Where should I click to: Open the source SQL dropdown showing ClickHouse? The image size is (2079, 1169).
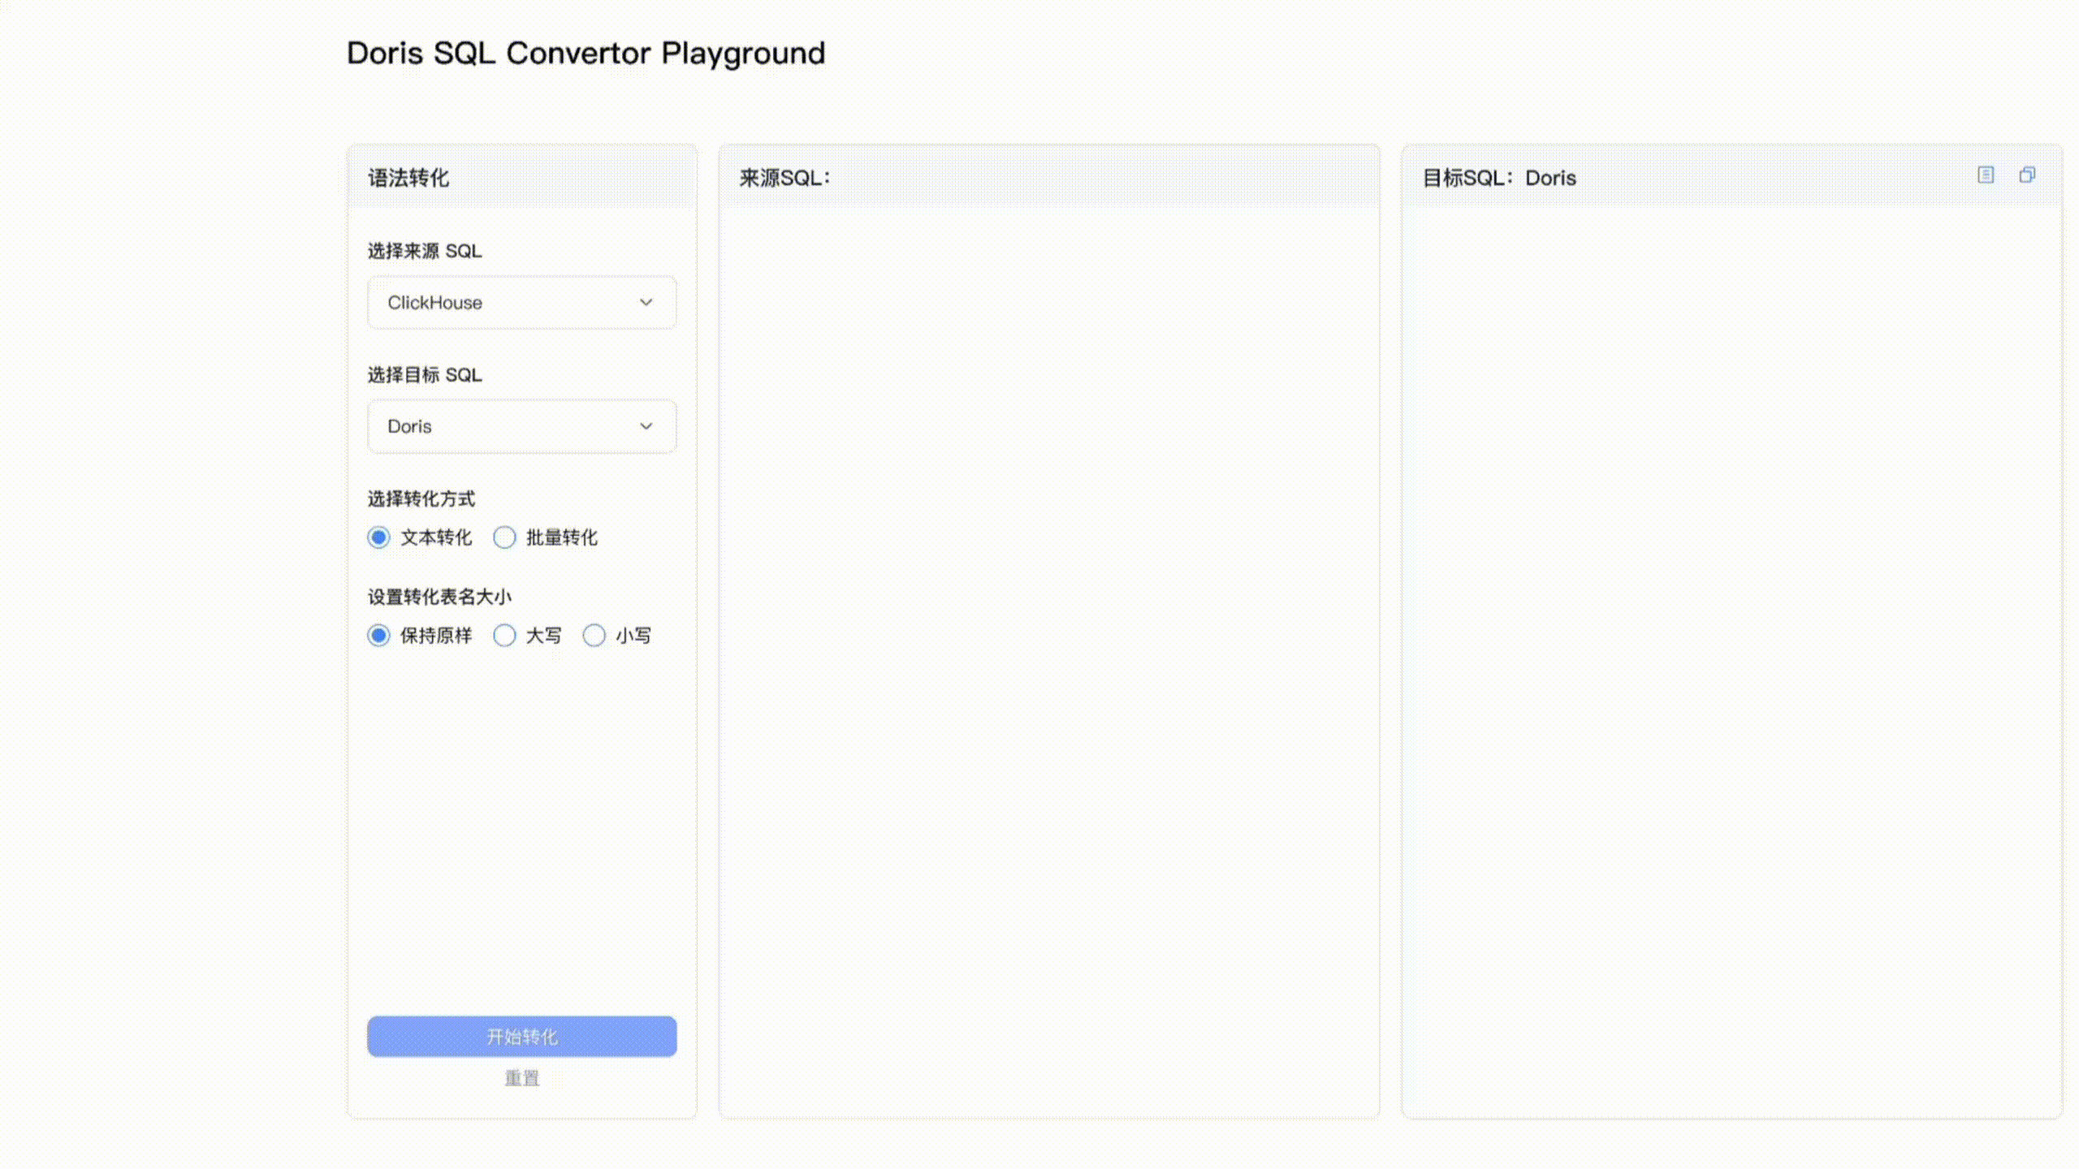[521, 302]
